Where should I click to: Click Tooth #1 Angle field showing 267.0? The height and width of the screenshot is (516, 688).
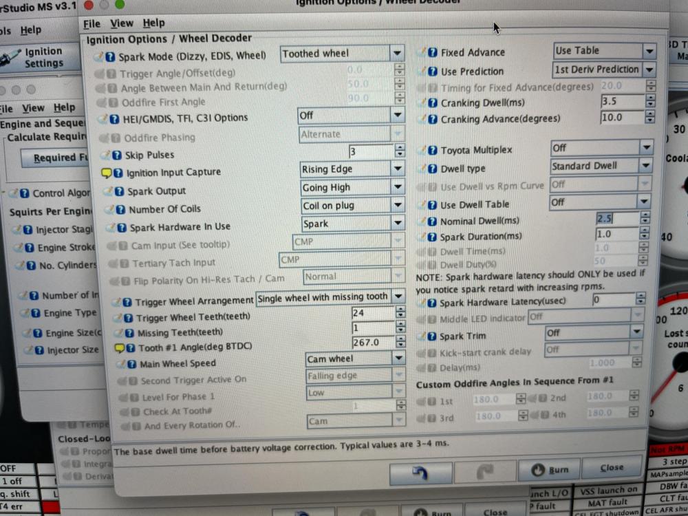(373, 342)
